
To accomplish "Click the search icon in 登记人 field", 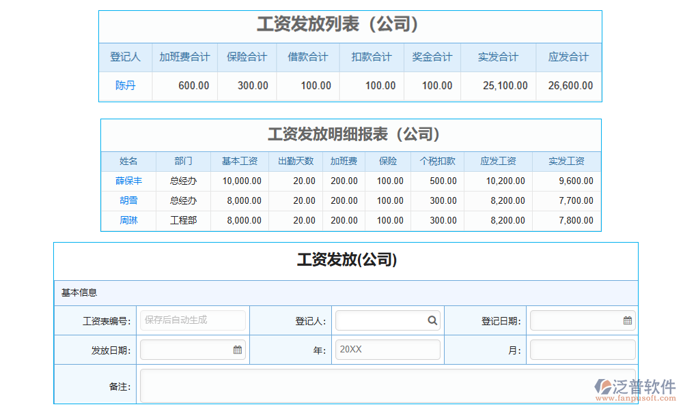I will click(x=432, y=320).
